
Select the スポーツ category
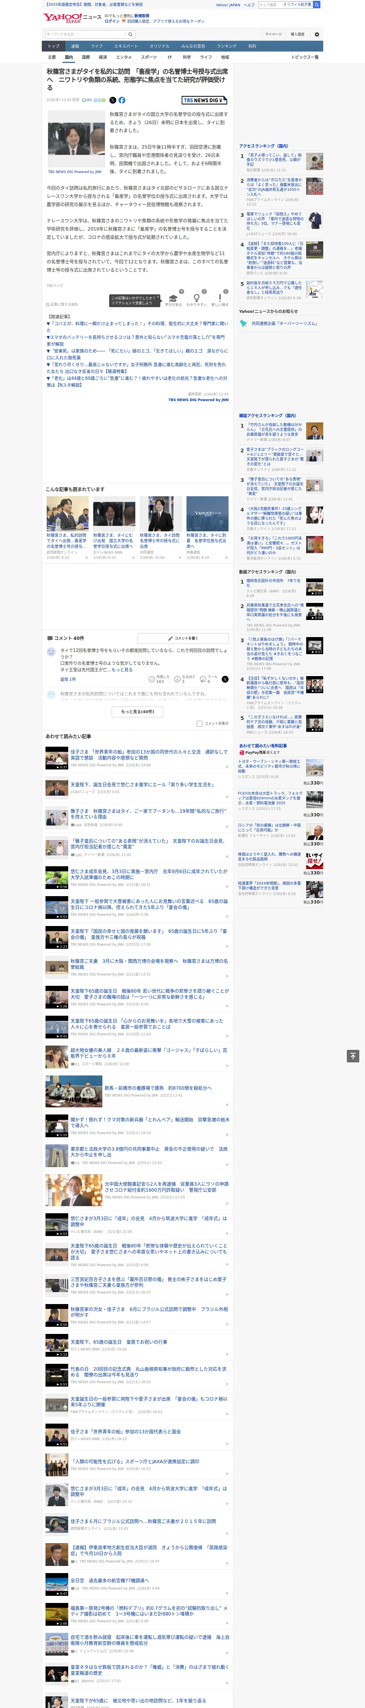[x=149, y=57]
